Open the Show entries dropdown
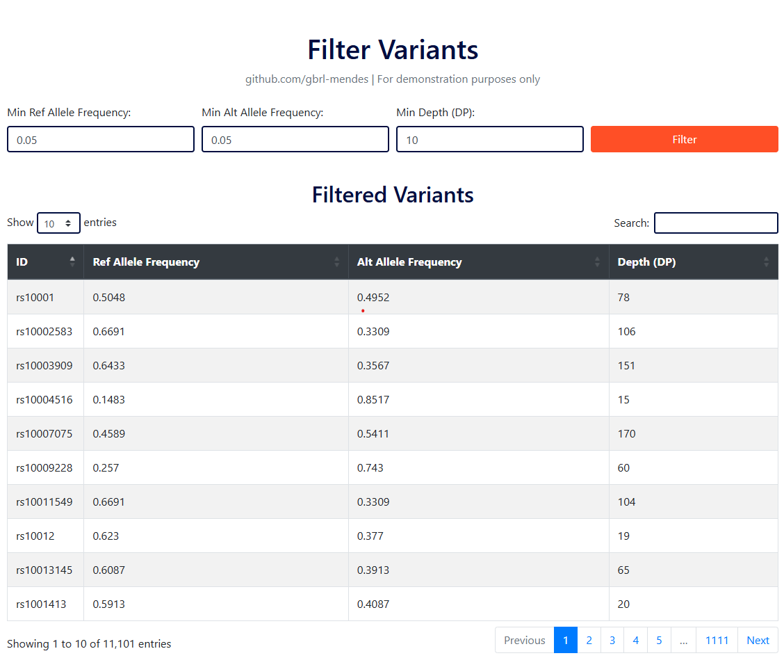 pyautogui.click(x=58, y=223)
